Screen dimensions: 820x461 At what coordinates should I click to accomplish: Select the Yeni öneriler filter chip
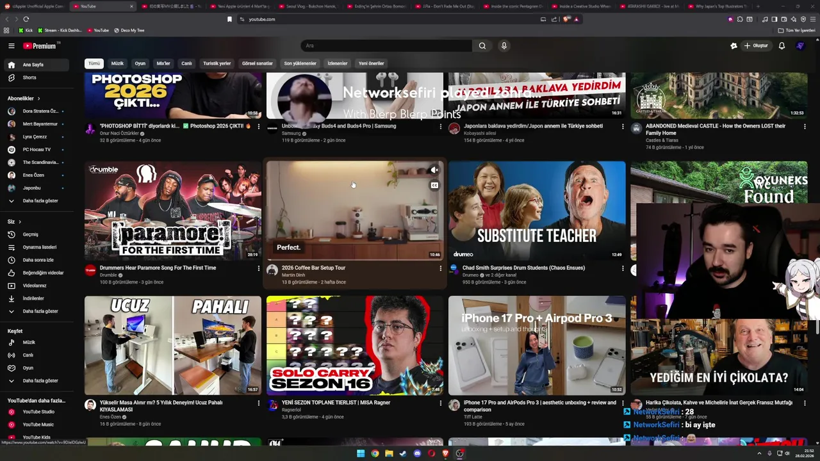[x=371, y=63]
